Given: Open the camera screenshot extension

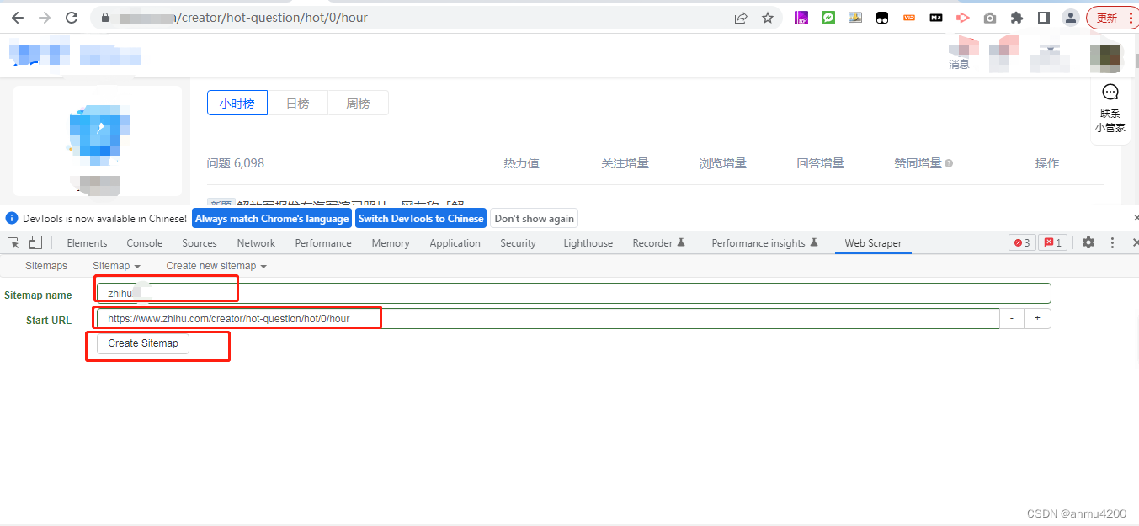Looking at the screenshot, I should click(x=990, y=18).
